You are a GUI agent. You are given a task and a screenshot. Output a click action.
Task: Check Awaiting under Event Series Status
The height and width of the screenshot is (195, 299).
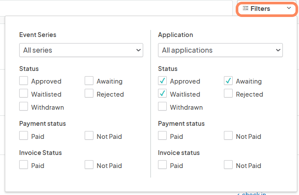[89, 81]
